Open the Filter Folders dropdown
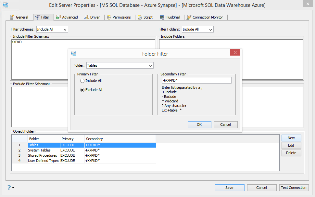 click(198, 29)
